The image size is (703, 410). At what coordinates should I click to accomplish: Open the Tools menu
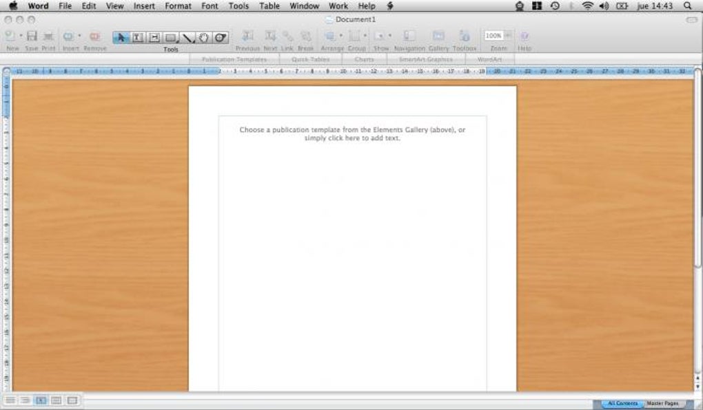238,6
